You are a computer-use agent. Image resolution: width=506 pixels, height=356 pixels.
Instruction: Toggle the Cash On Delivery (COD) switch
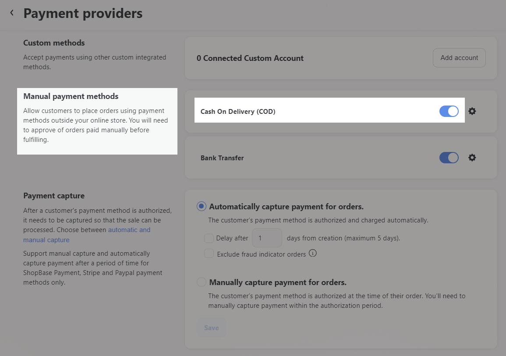[x=449, y=111]
